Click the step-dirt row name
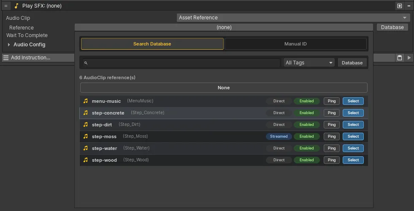Viewport: 414px width, 211px height. click(102, 125)
